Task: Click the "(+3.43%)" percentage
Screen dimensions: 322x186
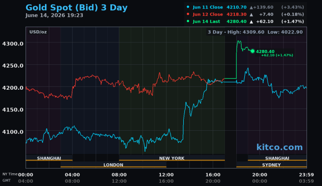Action: (293, 7)
